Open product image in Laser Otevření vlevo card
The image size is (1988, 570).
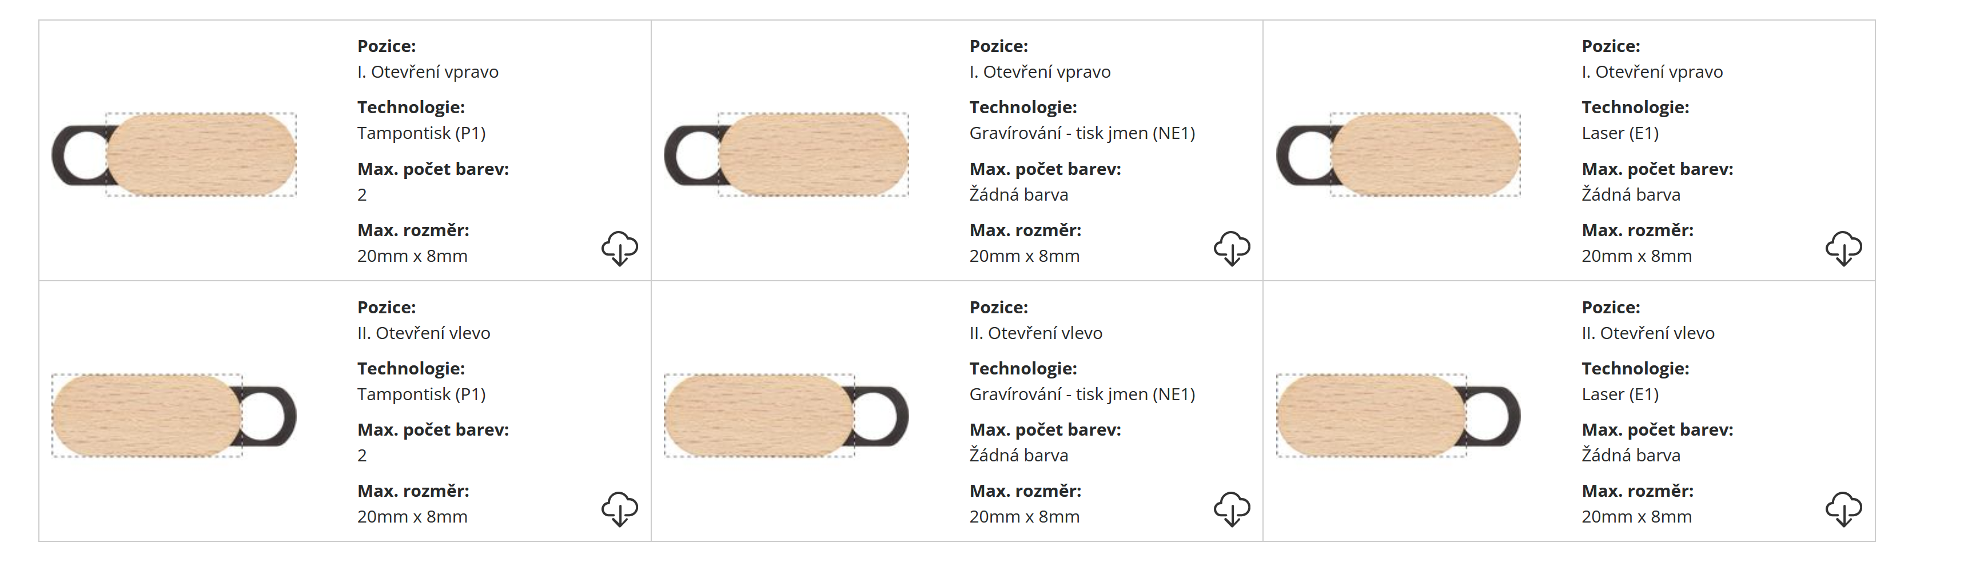(x=1399, y=416)
